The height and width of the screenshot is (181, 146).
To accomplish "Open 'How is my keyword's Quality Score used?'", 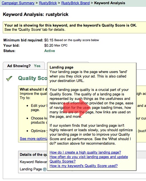I will click(84, 166).
